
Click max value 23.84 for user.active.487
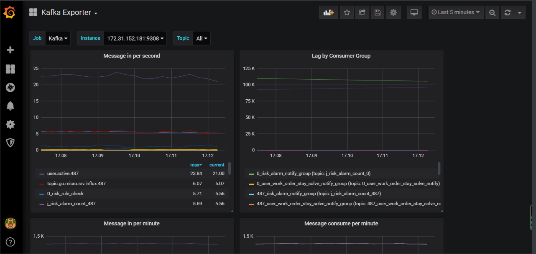[x=196, y=174]
